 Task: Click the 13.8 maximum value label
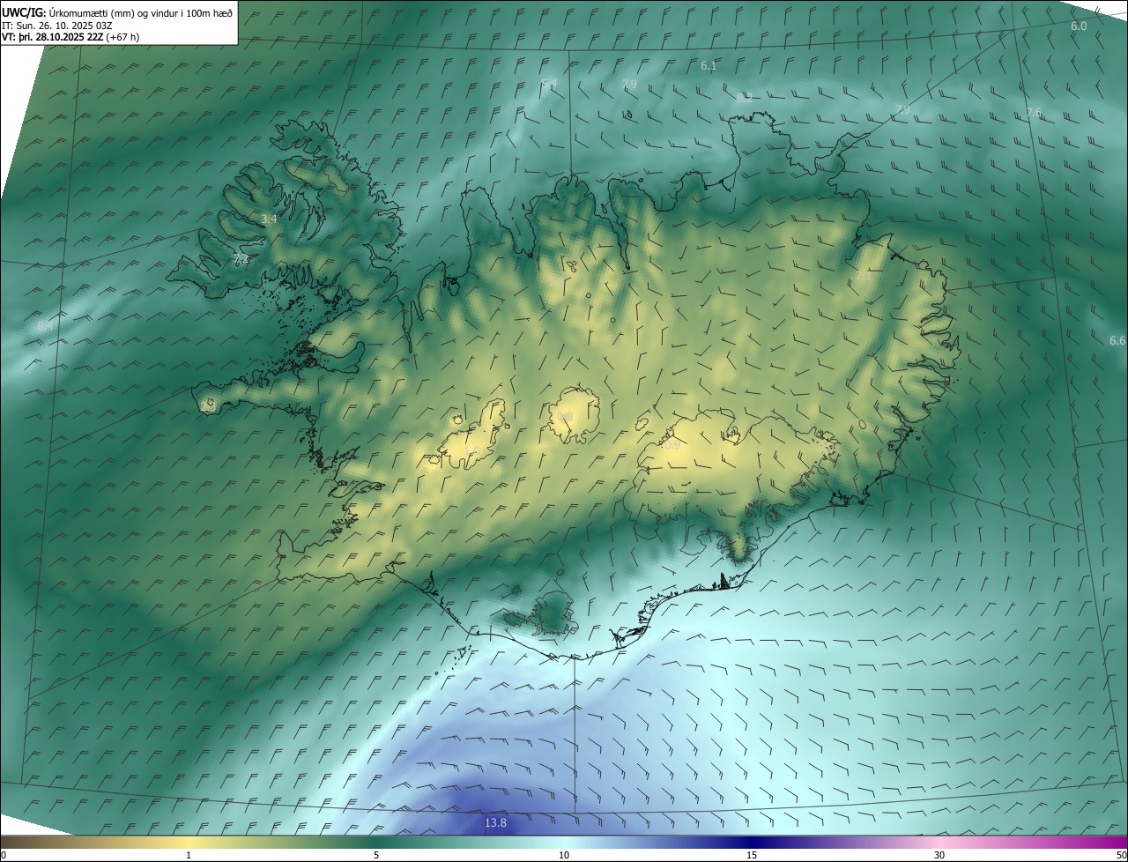click(495, 823)
